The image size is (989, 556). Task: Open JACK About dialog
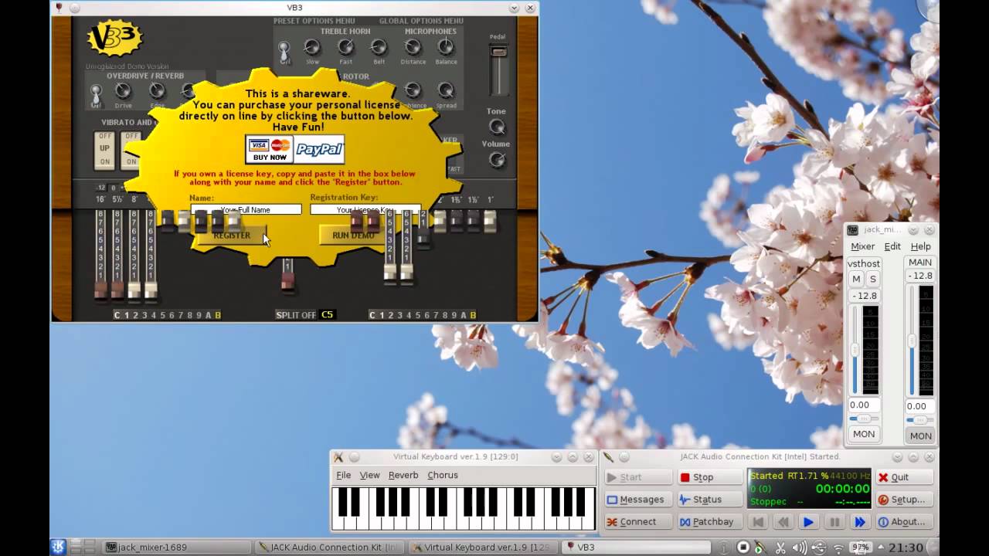pyautogui.click(x=904, y=522)
